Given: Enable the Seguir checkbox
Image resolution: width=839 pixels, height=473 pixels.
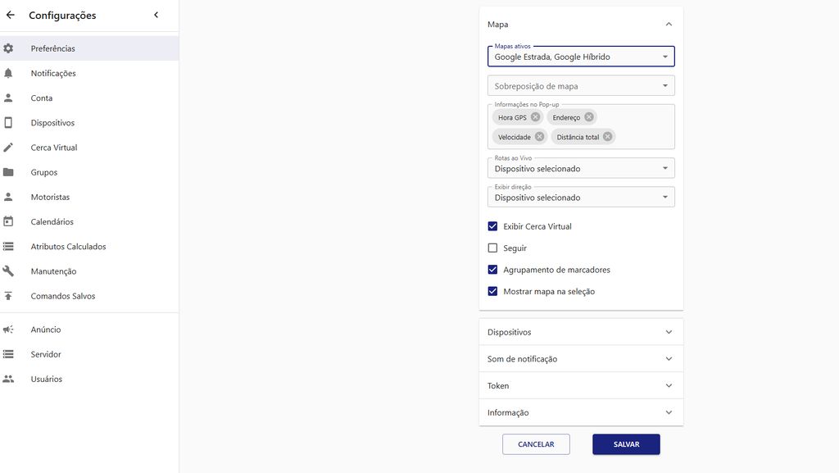Looking at the screenshot, I should (x=492, y=248).
